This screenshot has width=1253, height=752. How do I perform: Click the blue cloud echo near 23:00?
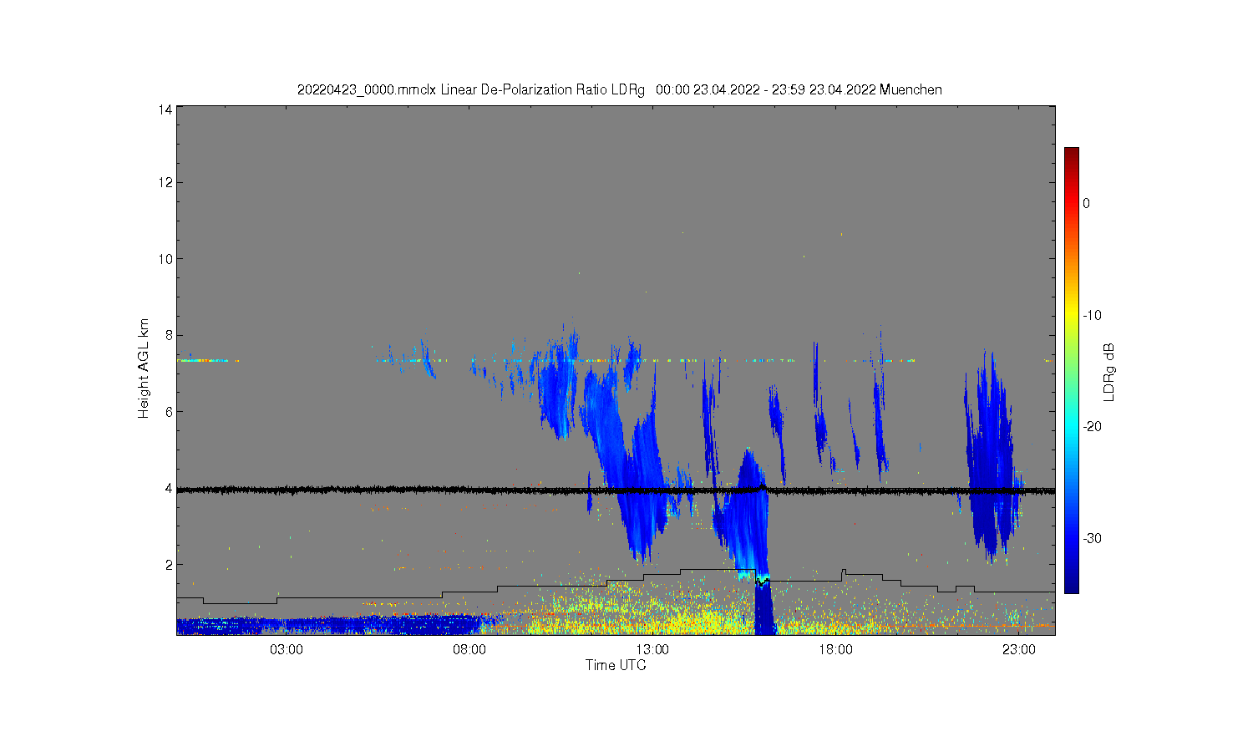coord(992,455)
